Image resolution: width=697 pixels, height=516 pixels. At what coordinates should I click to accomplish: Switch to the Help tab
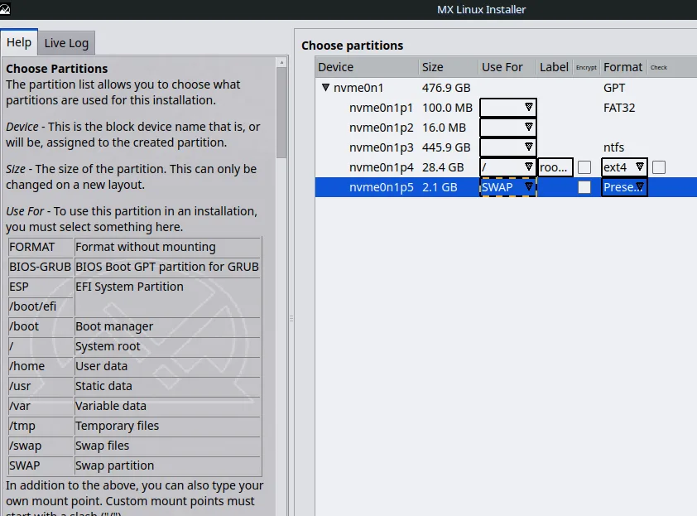[x=19, y=43]
